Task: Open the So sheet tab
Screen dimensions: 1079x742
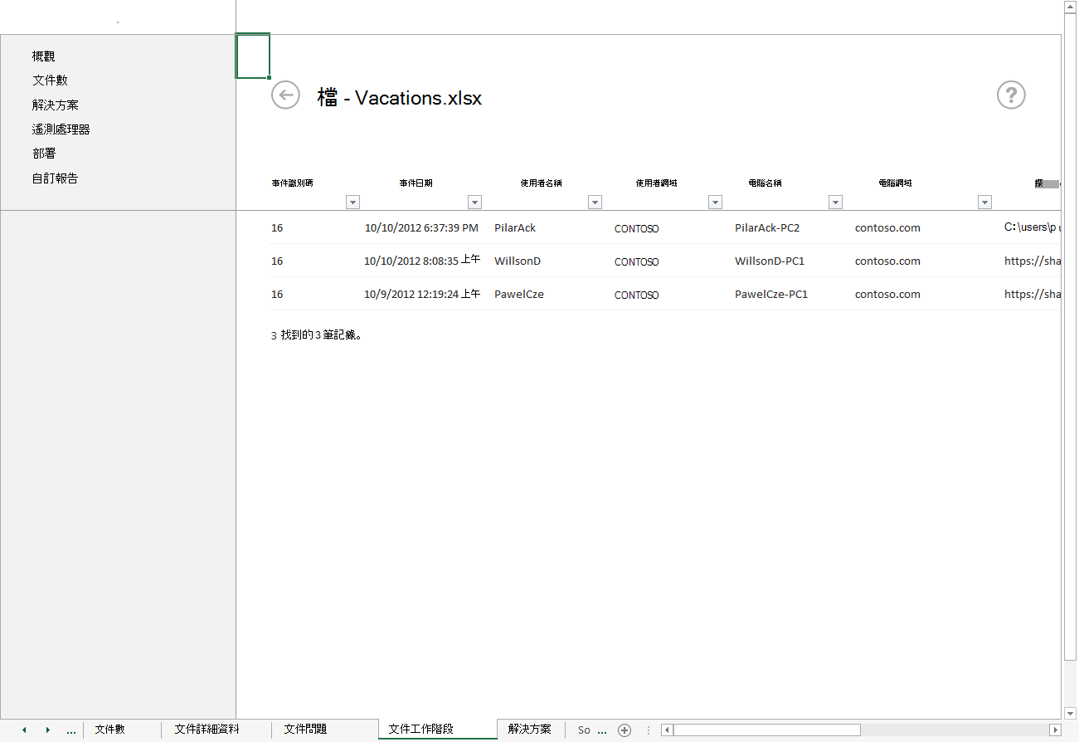Action: click(584, 730)
